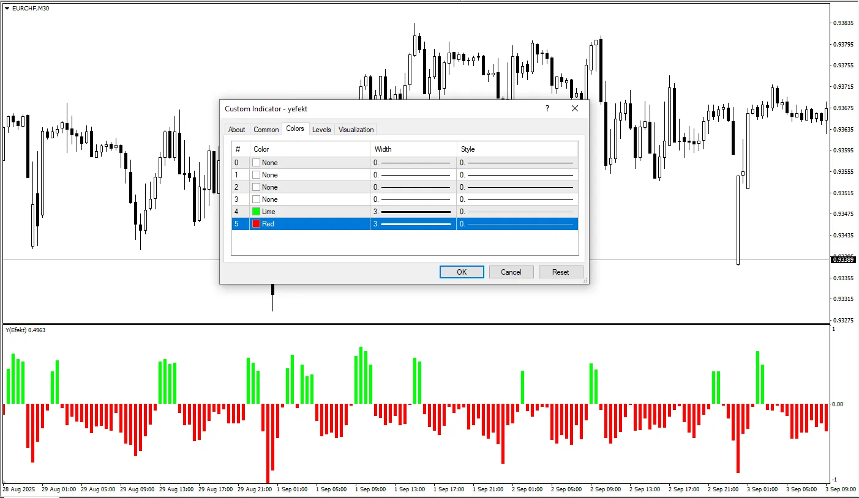
Task: Select the Colors tab
Action: tap(295, 128)
